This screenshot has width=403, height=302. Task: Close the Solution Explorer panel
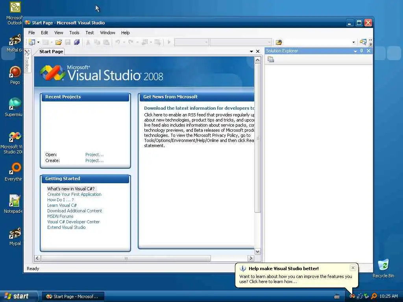[x=368, y=51]
